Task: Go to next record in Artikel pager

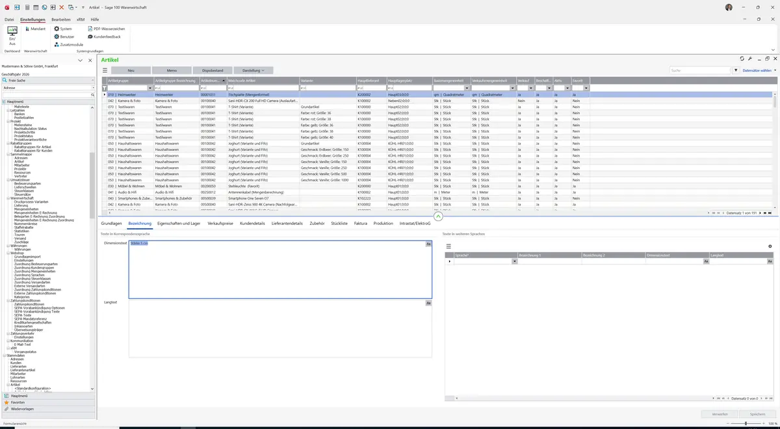Action: coord(761,213)
